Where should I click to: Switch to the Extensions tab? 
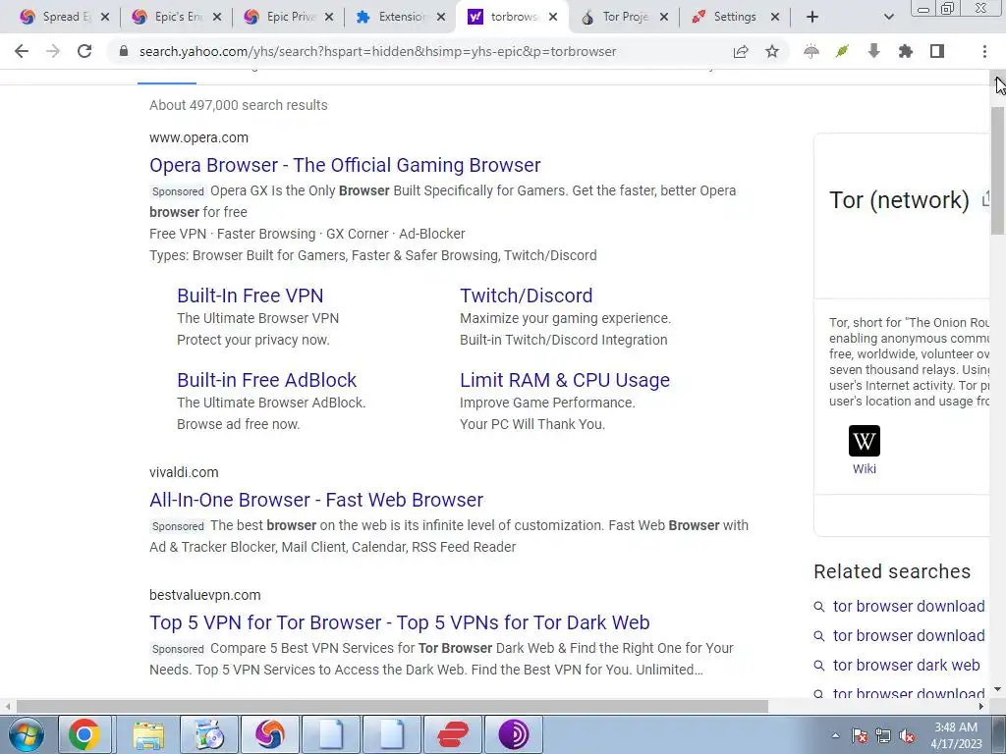tap(402, 18)
